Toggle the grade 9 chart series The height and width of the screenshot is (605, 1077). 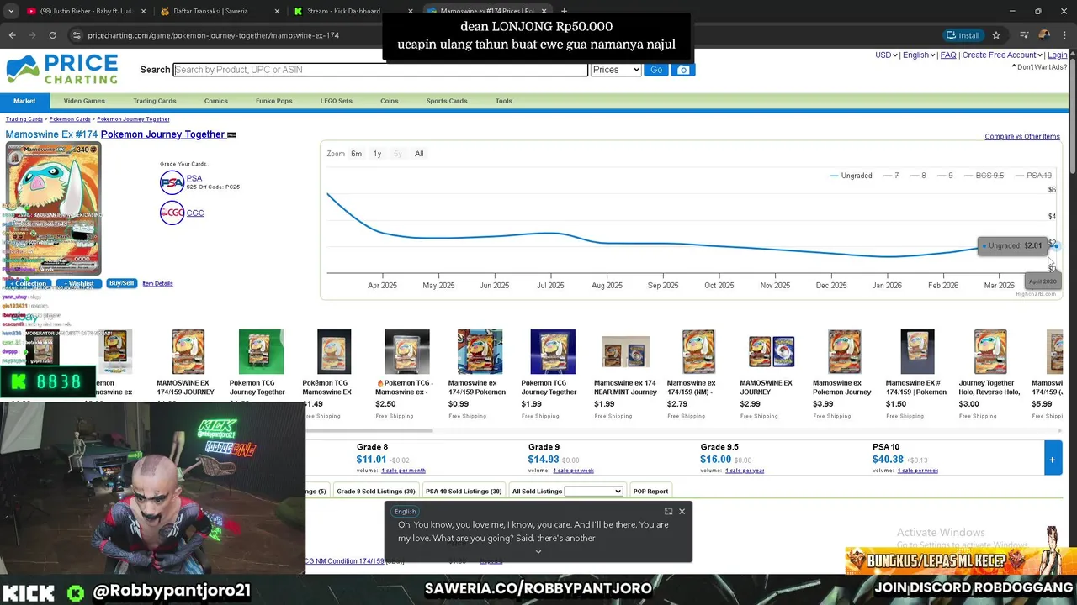945,176
